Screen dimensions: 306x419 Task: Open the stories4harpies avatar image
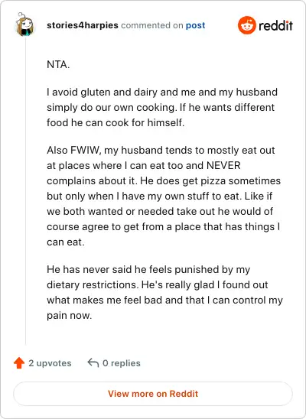[24, 24]
